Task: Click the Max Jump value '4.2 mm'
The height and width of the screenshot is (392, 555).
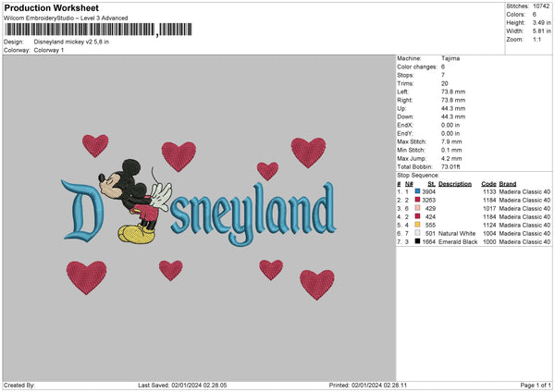Action: pyautogui.click(x=451, y=158)
